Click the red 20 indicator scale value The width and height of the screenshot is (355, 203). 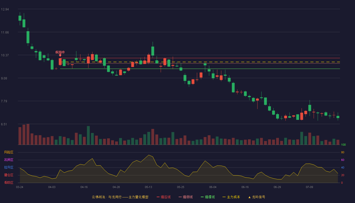coord(343,175)
